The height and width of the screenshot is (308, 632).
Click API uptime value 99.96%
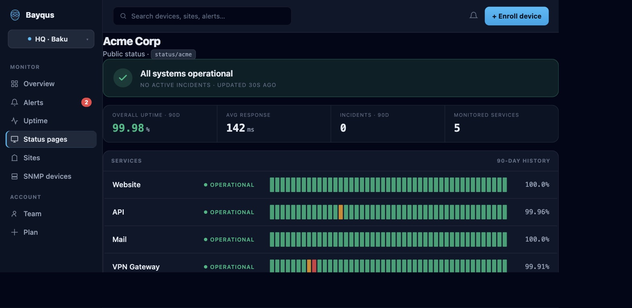pos(537,212)
